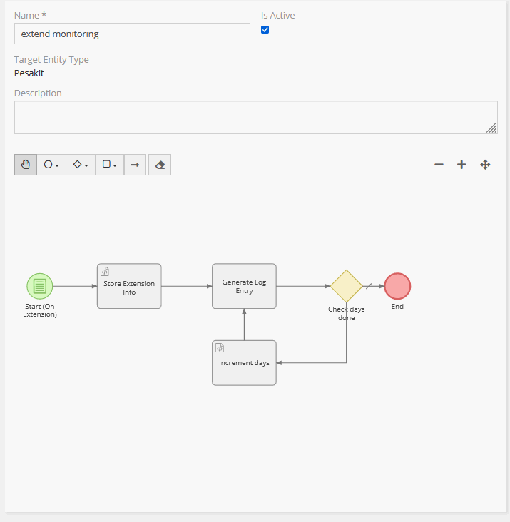
Task: Open the circle event shapes dropdown
Action: [x=51, y=165]
